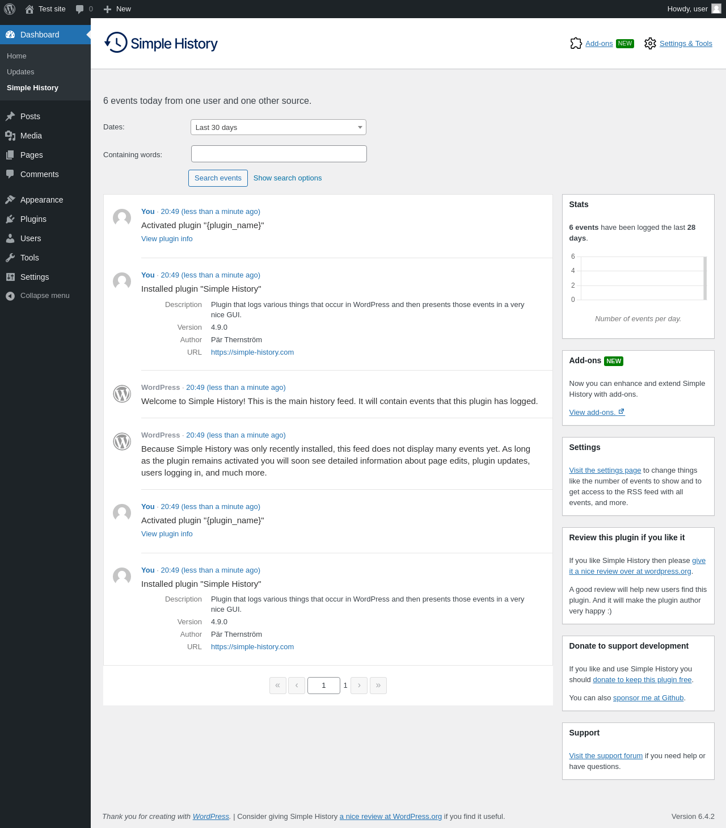The width and height of the screenshot is (726, 828).
Task: Click the Containing words text field
Action: click(278, 154)
